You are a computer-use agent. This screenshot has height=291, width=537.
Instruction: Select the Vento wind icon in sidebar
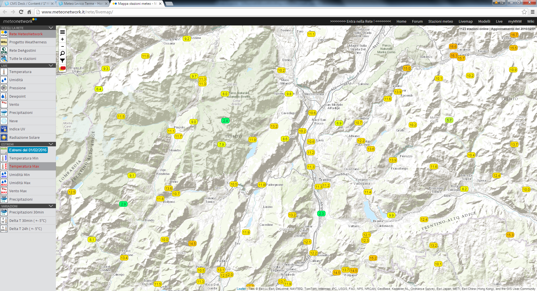4,104
